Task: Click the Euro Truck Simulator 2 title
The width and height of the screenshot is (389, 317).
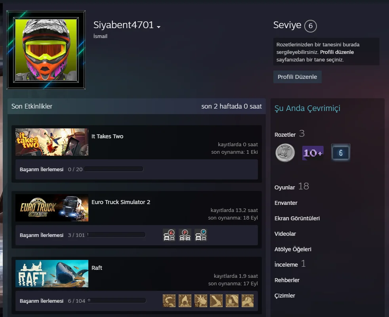Action: coord(121,202)
